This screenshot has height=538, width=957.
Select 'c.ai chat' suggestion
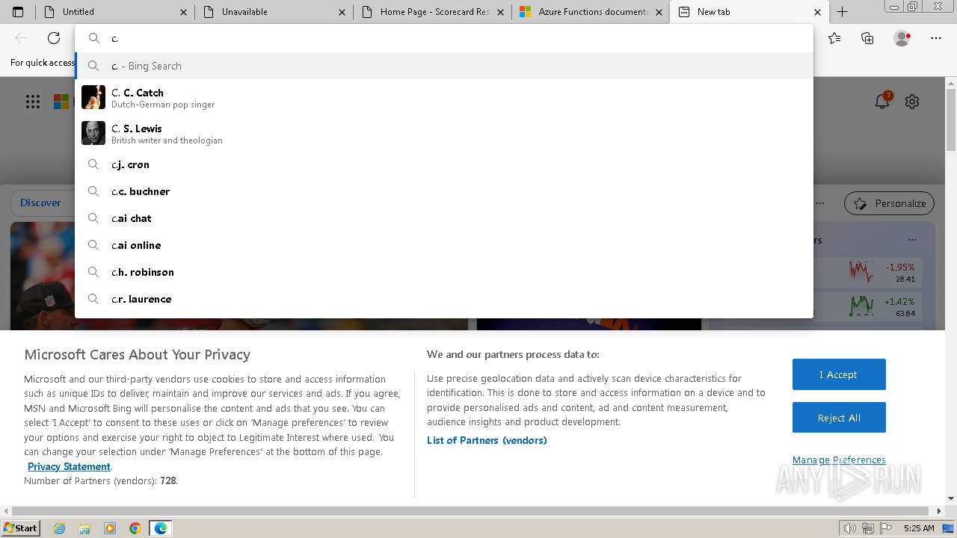(444, 218)
